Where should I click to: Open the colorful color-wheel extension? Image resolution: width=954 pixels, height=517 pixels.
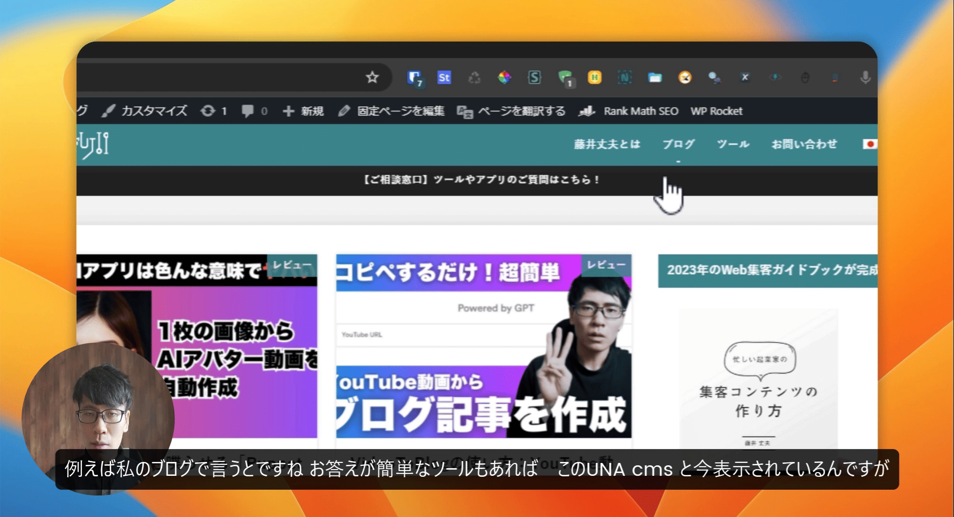tap(504, 78)
